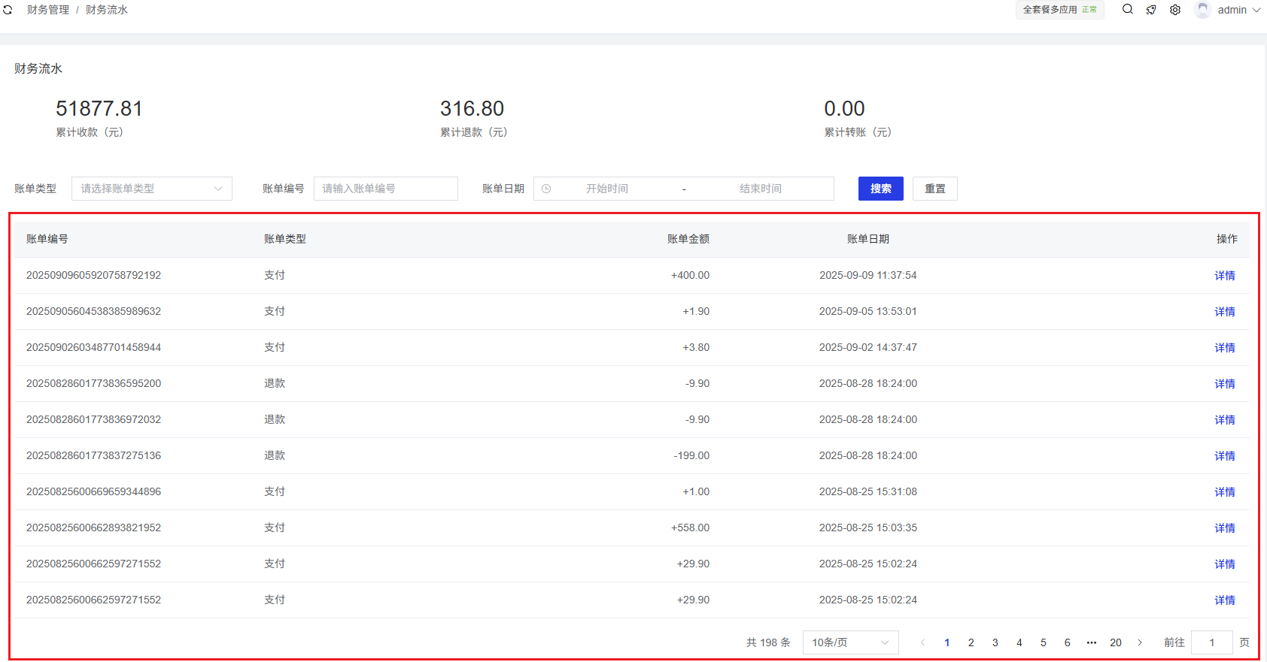Open 详情 for the +400.00 bill
This screenshot has width=1267, height=662.
[1224, 276]
